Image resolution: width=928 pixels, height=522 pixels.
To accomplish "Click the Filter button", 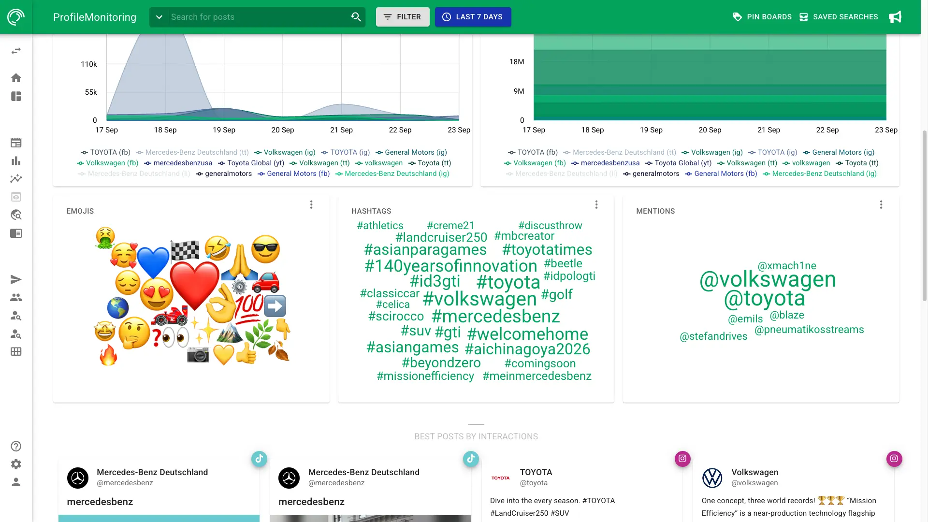I will [x=403, y=17].
